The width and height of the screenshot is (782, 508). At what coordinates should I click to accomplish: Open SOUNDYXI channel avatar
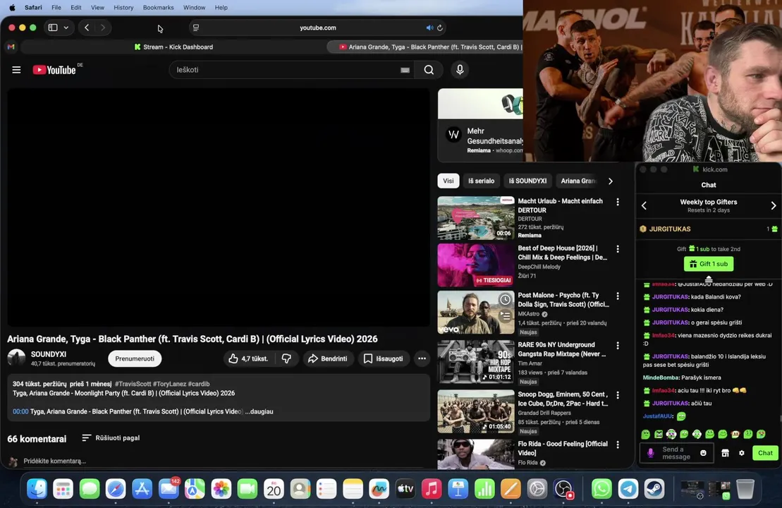pyautogui.click(x=16, y=358)
